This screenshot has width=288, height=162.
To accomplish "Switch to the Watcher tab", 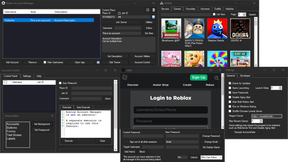I will coord(229,9).
